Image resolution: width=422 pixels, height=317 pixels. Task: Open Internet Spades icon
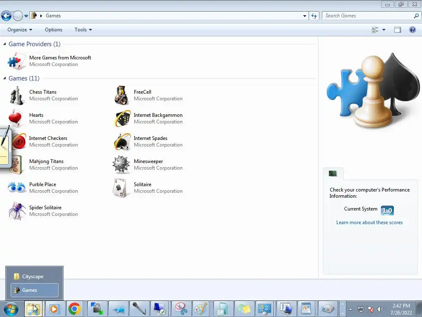click(122, 142)
